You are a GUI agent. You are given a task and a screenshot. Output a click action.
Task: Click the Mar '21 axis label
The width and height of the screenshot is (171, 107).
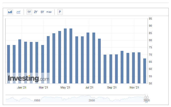click(x=44, y=87)
